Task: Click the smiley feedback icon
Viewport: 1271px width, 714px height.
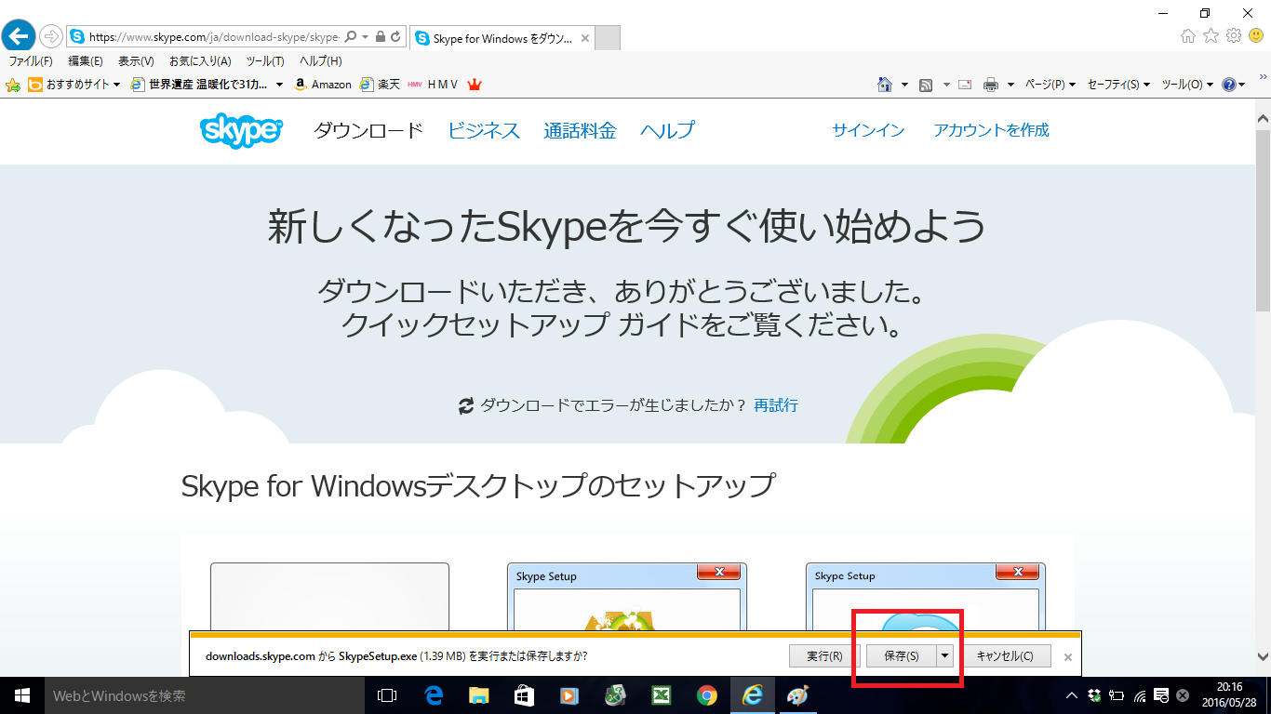Action: (1256, 36)
